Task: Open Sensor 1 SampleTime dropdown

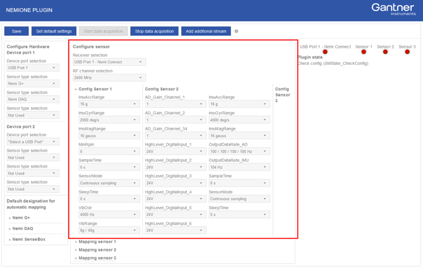Action: tap(109, 167)
